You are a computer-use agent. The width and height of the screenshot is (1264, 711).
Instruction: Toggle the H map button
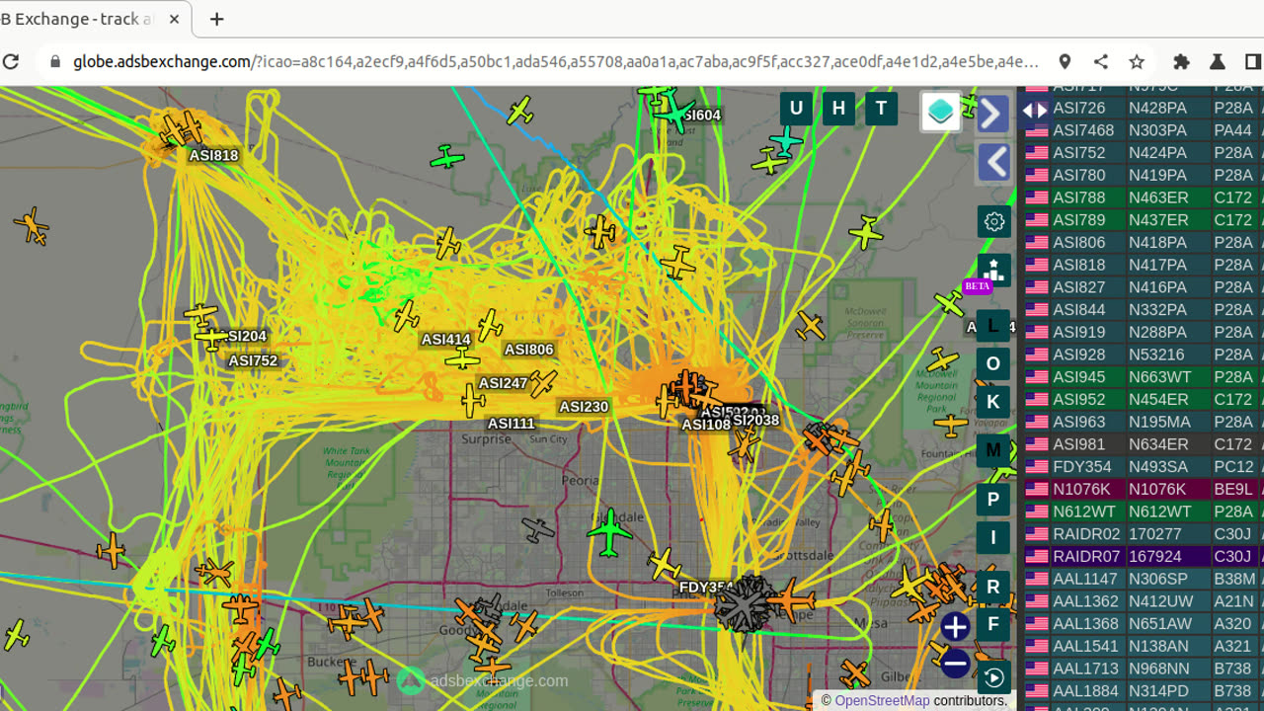[839, 109]
